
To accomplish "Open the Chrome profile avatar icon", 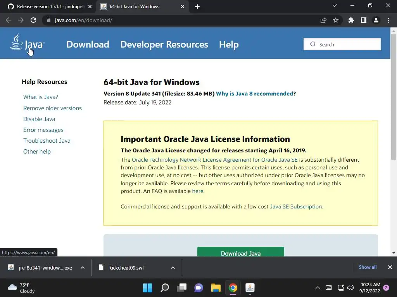I will point(376,20).
